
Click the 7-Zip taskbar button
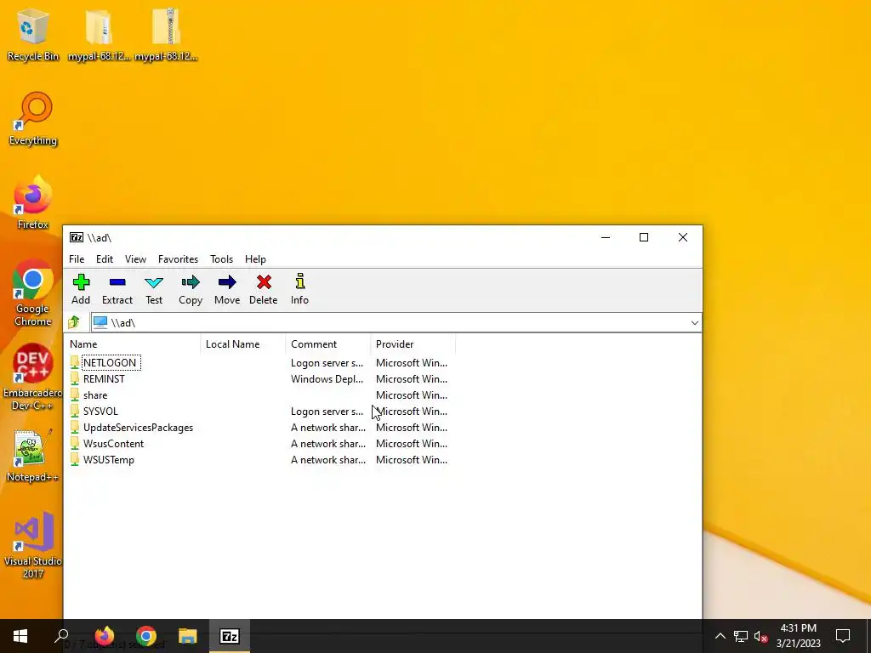230,636
